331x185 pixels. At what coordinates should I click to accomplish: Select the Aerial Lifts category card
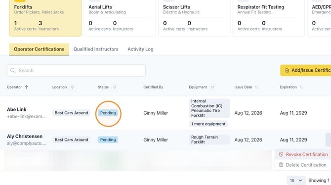120,18
